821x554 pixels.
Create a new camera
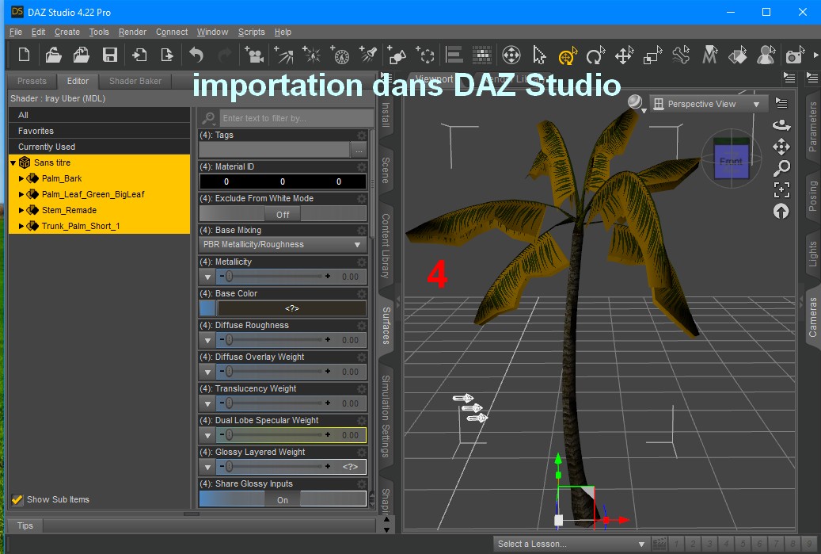pos(253,55)
